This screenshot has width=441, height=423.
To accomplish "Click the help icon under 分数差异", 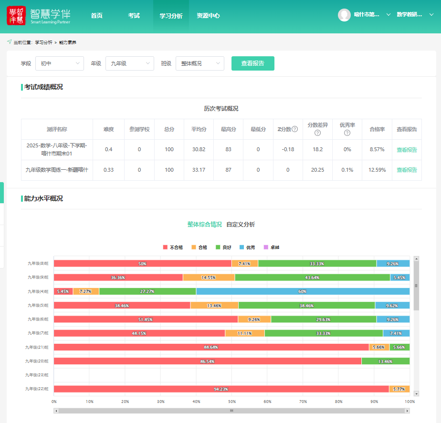I will pos(317,133).
